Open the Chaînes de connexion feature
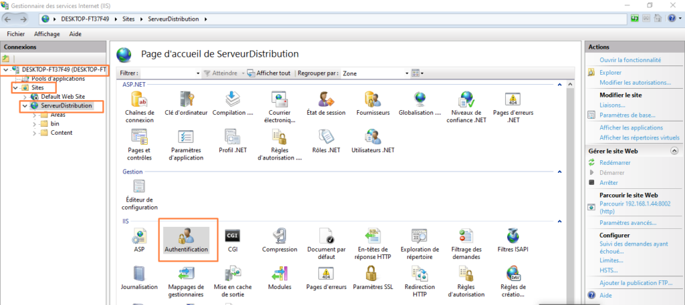 click(x=139, y=107)
